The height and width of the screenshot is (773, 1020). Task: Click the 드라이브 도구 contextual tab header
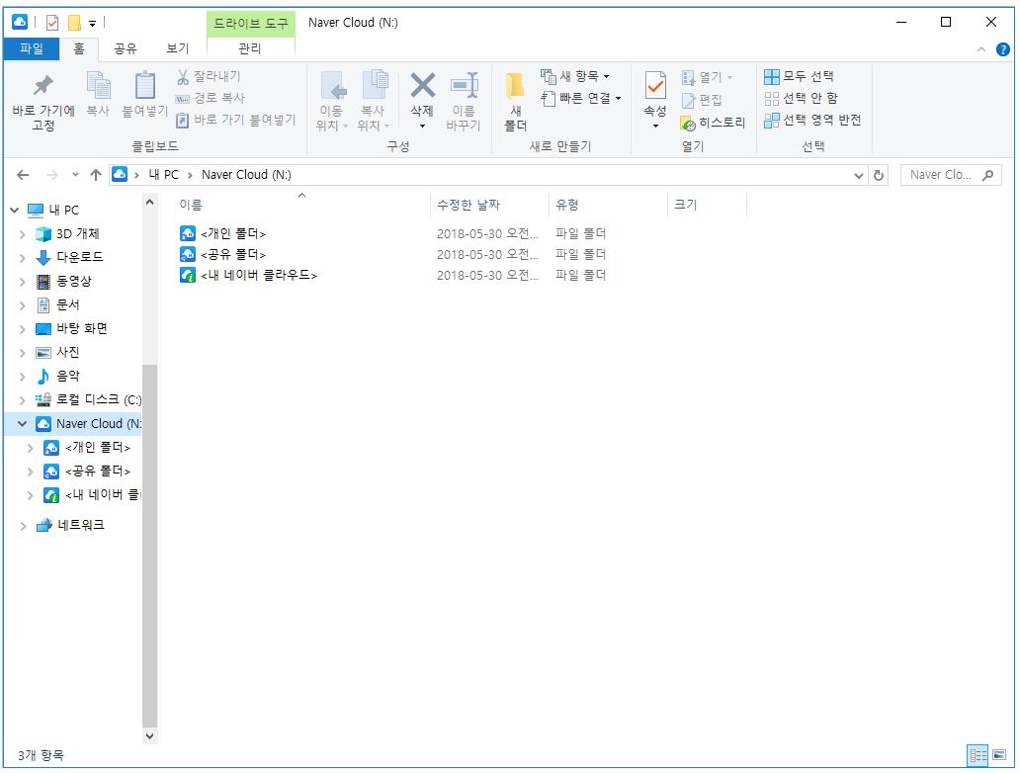(x=251, y=24)
